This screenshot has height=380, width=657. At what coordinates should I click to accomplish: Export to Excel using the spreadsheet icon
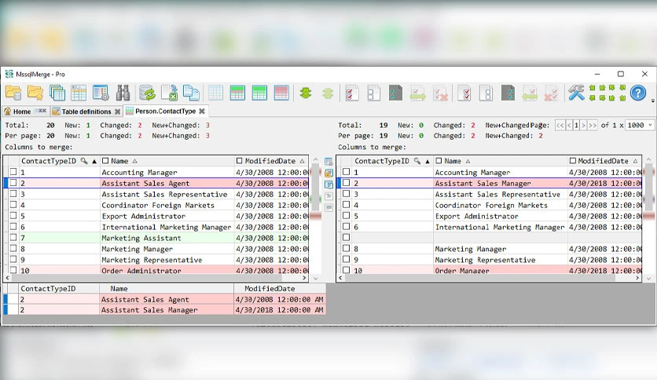(x=169, y=93)
